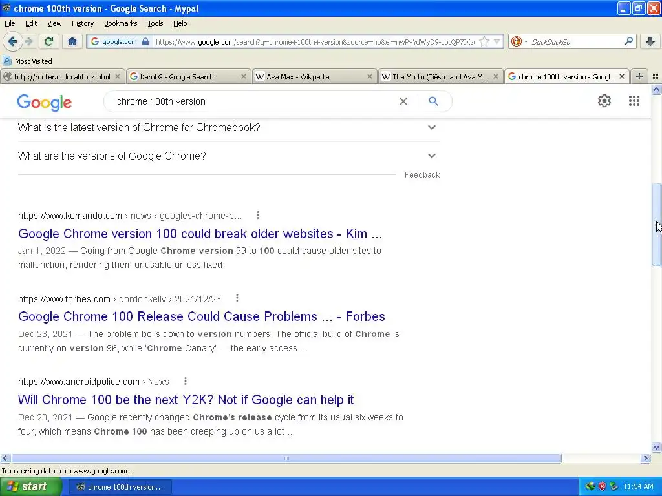
Task: Open the History menu
Action: (82, 23)
